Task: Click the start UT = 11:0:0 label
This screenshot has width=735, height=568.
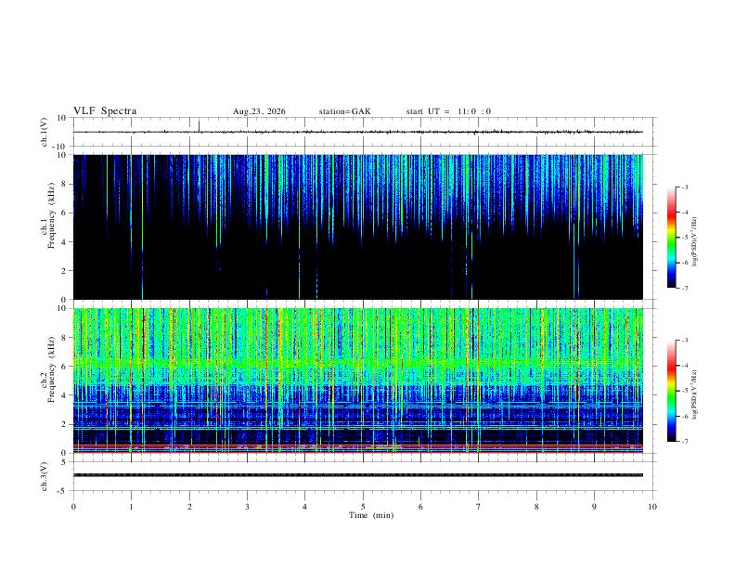Action: click(448, 111)
